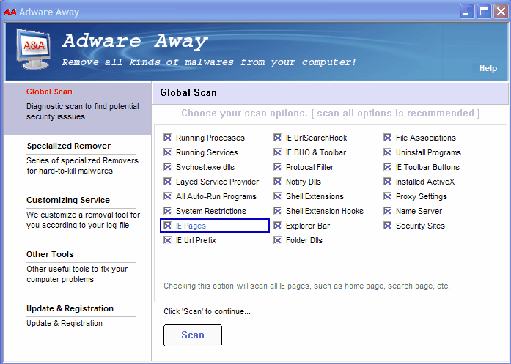Screen dimensions: 511x364
Task: Toggle Uninstall Programs checkbox
Action: tap(388, 152)
